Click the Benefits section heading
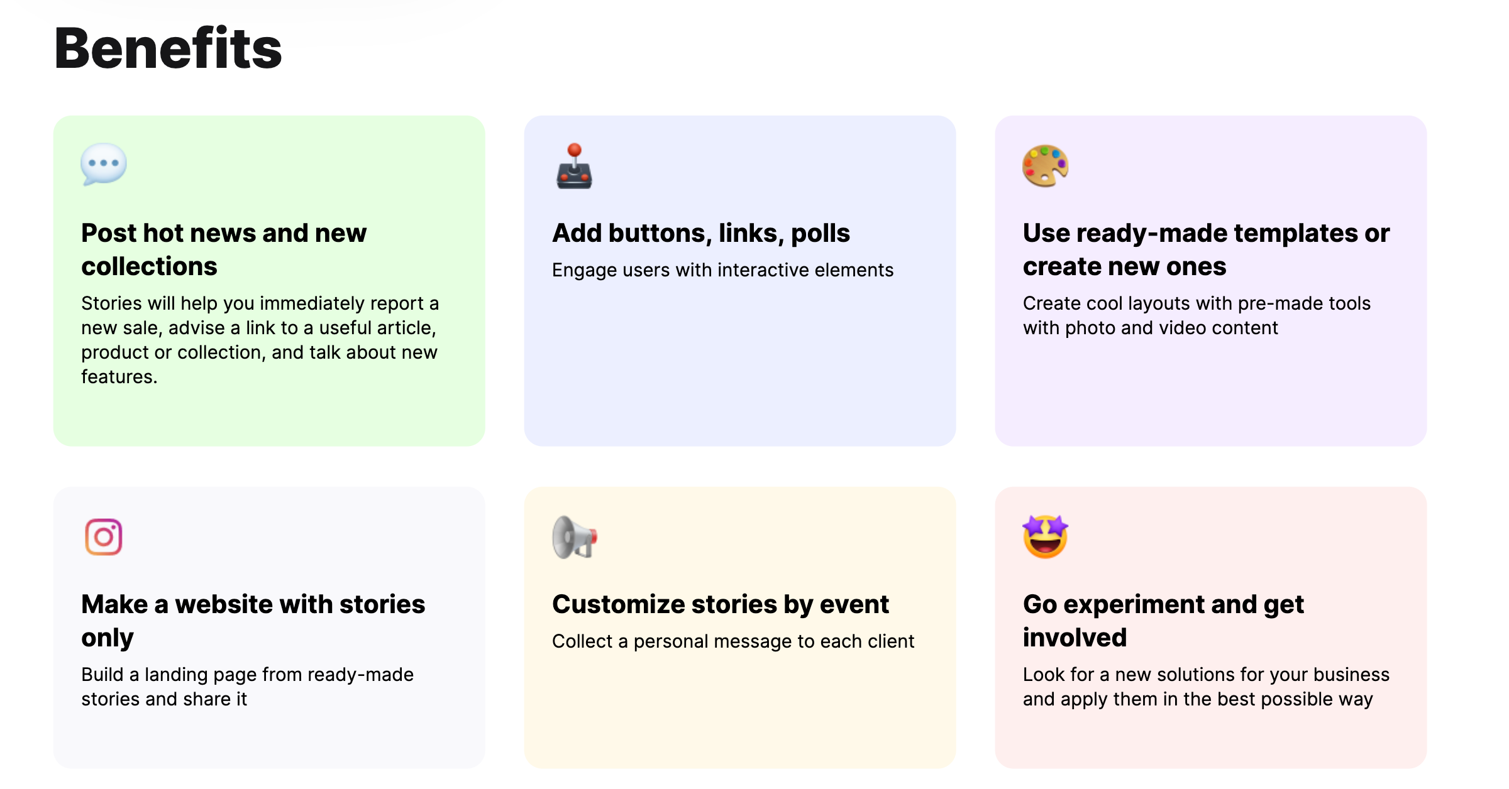The height and width of the screenshot is (789, 1509). pos(169,48)
